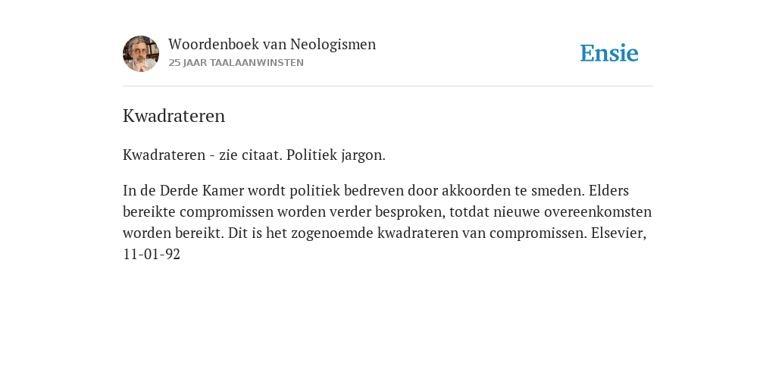Click the horizontal divider under header

coord(388,86)
